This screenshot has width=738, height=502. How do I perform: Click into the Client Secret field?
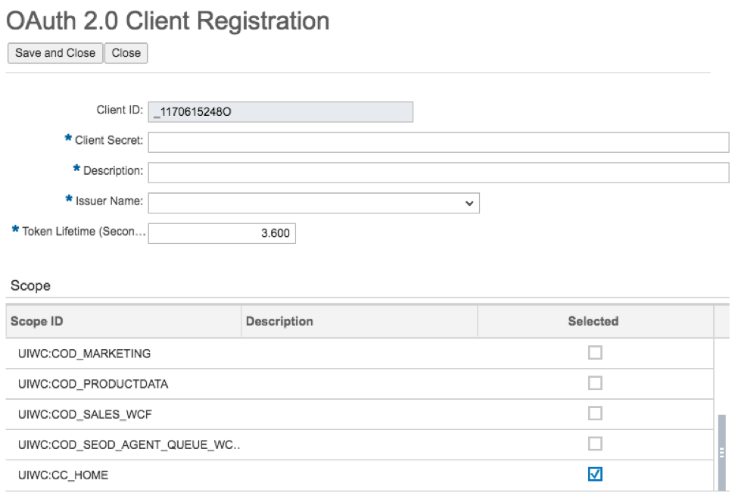click(x=378, y=141)
